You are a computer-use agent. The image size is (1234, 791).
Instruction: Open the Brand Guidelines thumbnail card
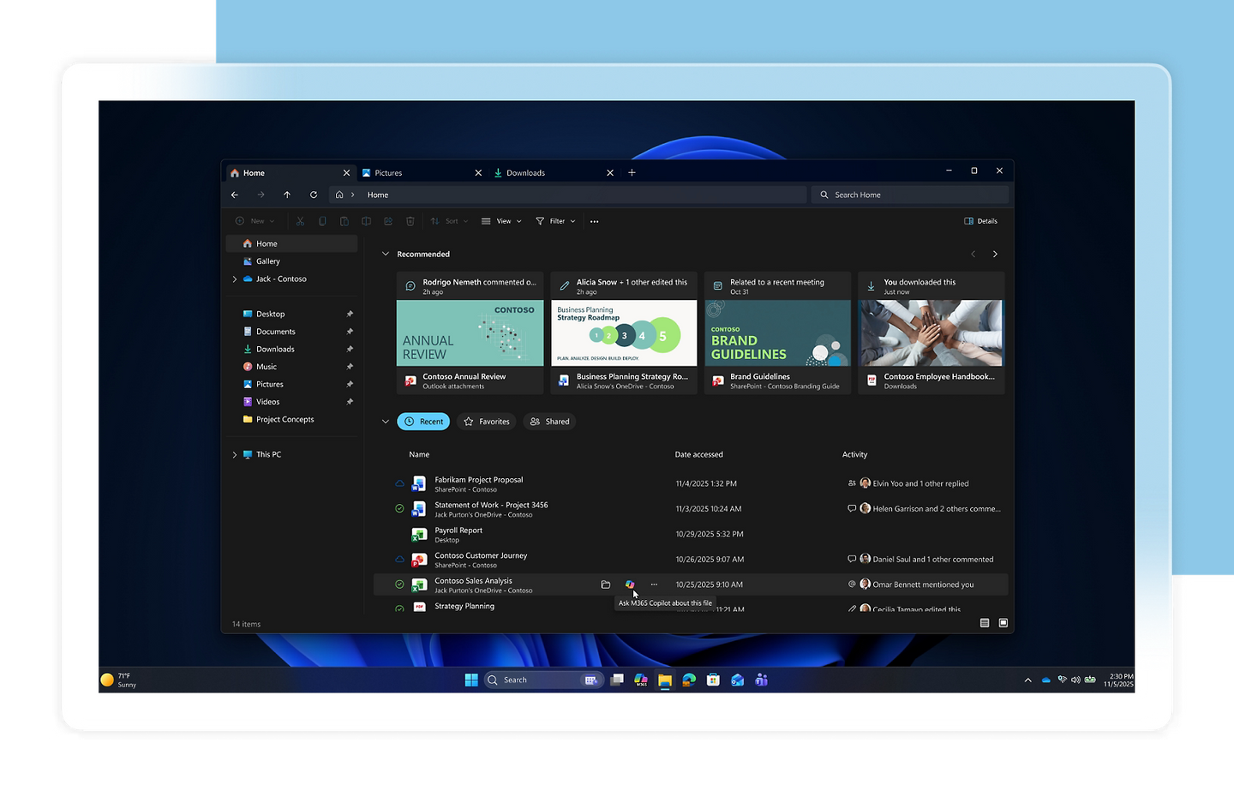coord(777,333)
